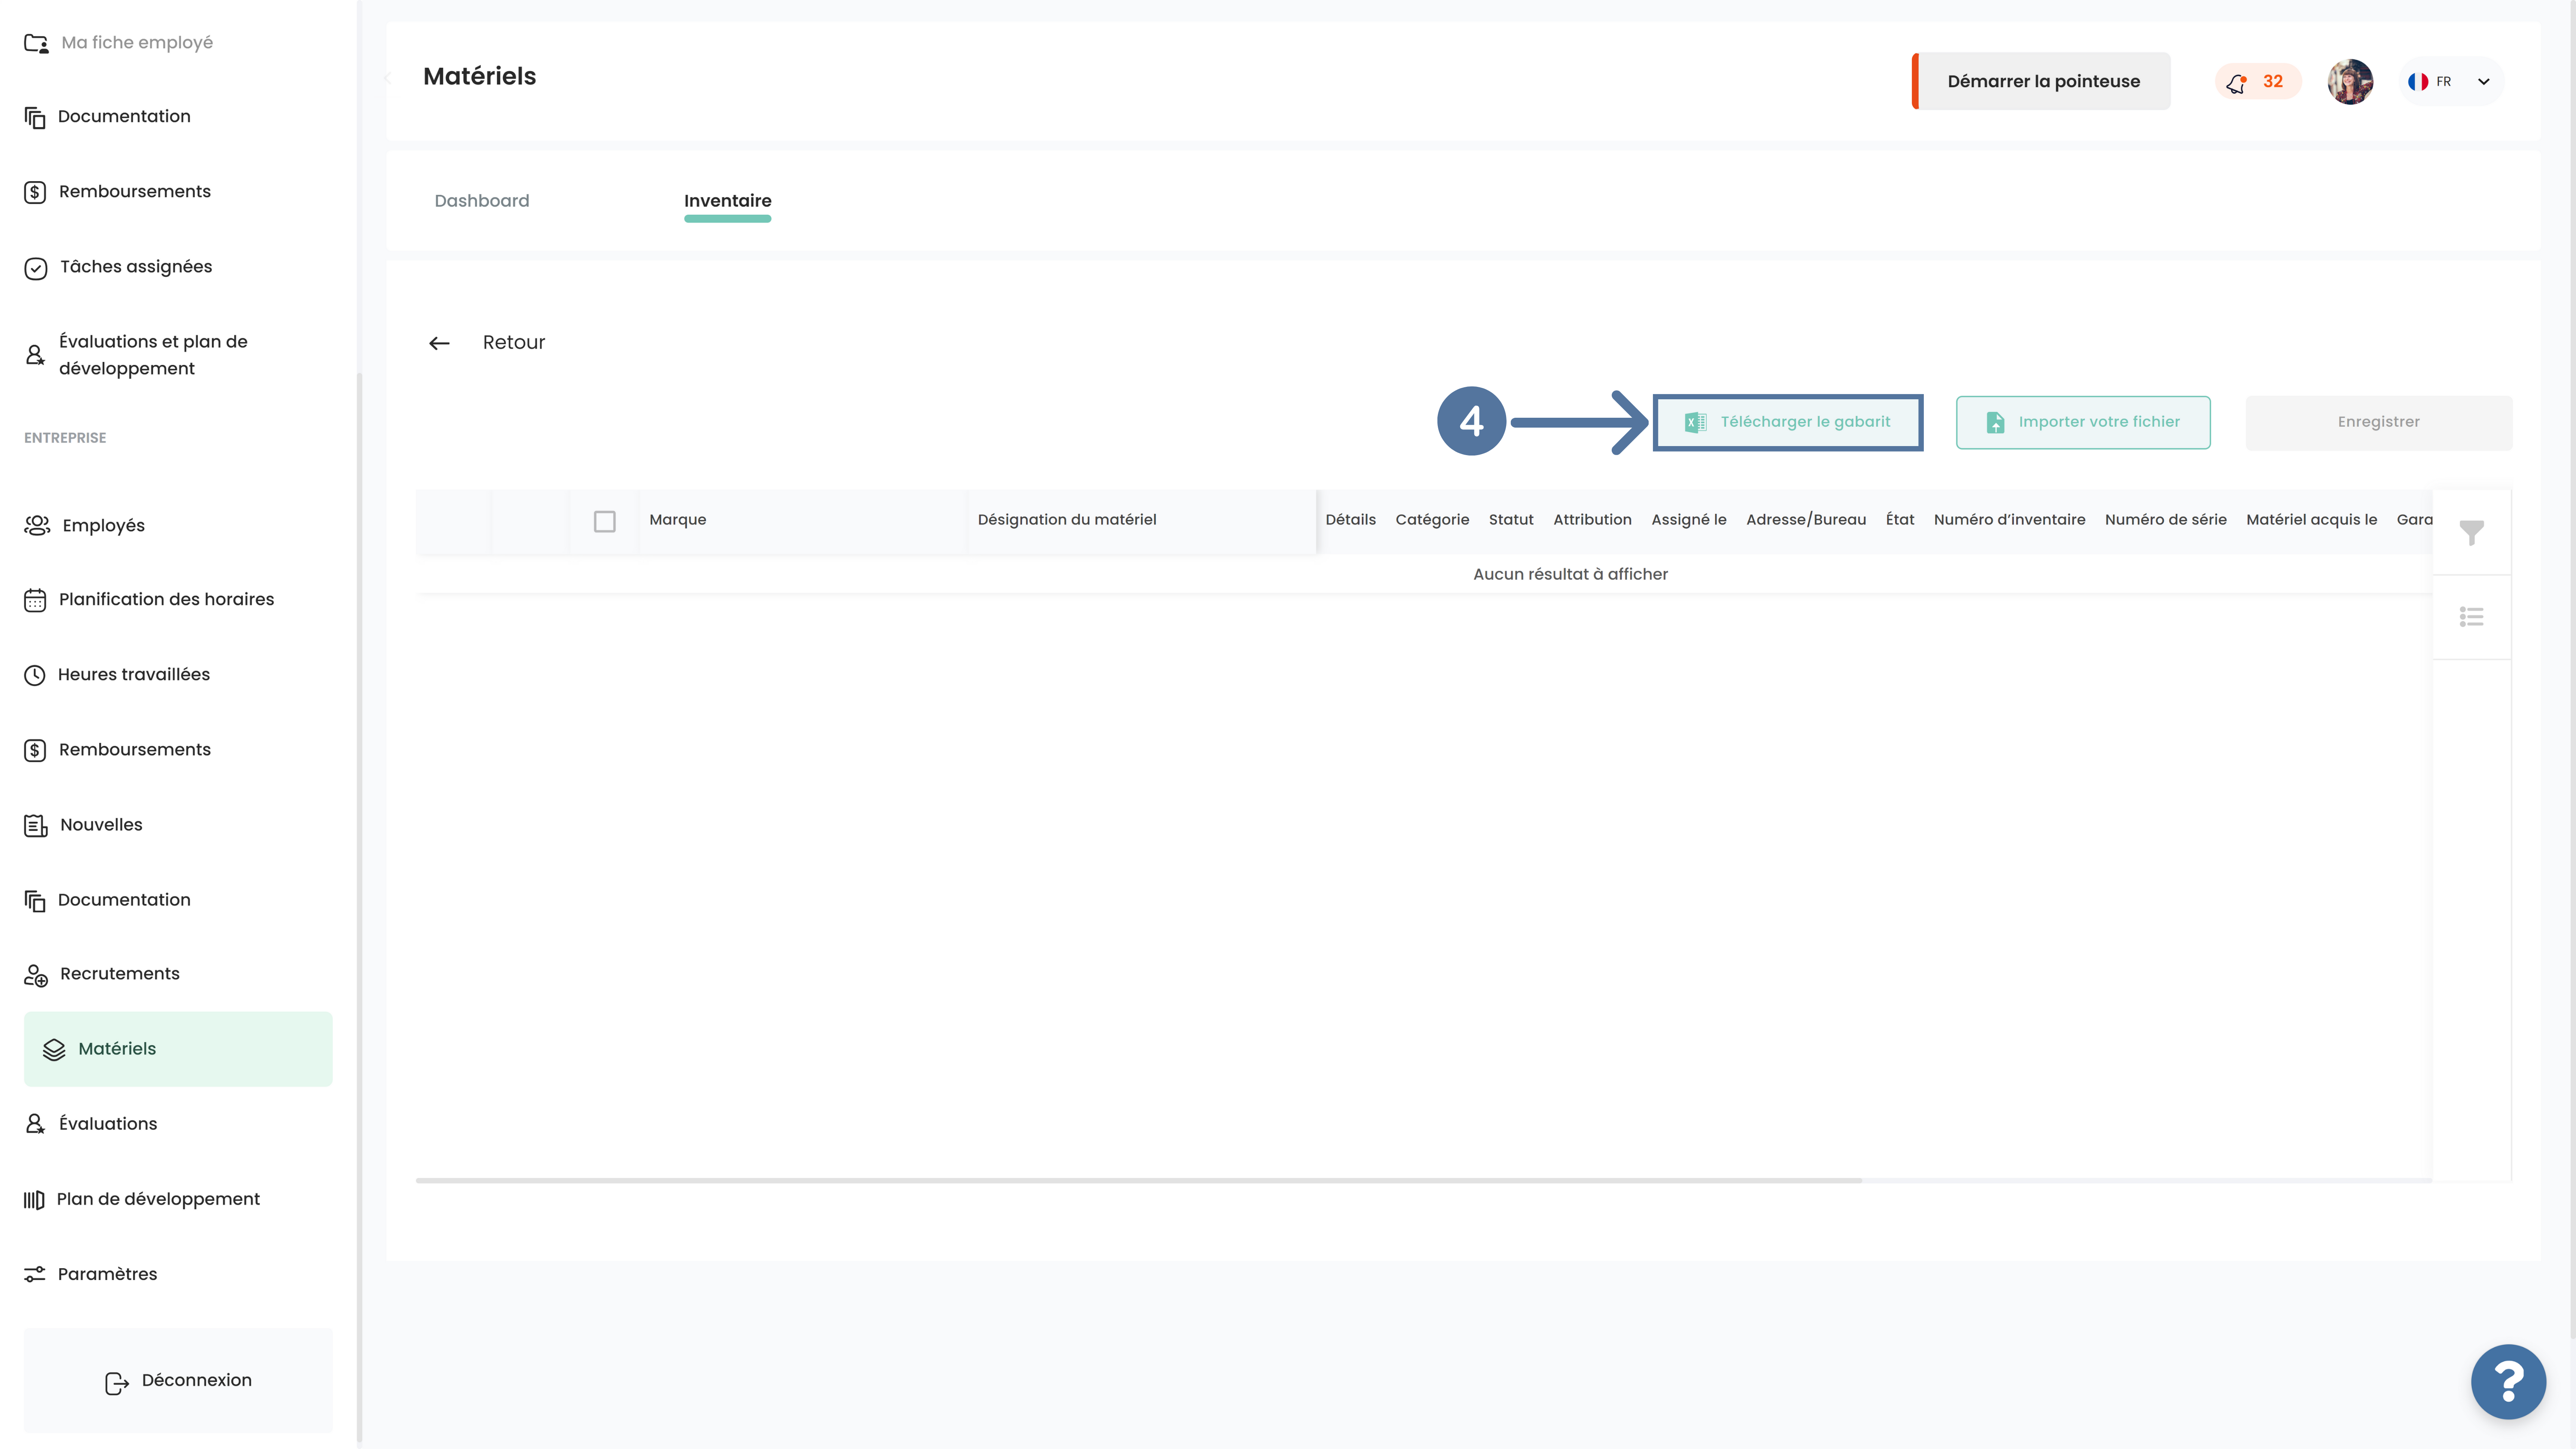The width and height of the screenshot is (2576, 1449).
Task: Open the column list icon
Action: coord(2471,617)
